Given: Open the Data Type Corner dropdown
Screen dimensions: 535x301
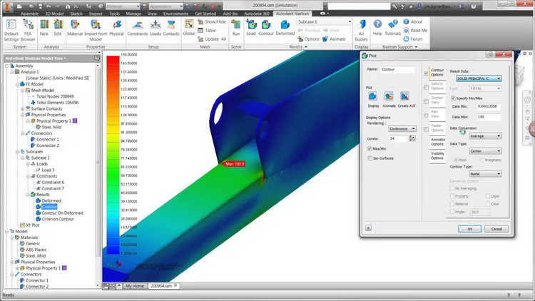Looking at the screenshot, I should 485,150.
